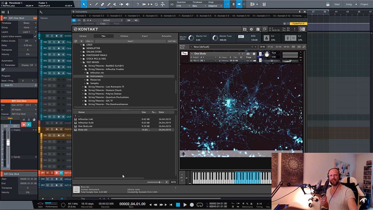This screenshot has width=373, height=210.
Task: Solo track 201 INFI One Shot
Action: [52, 173]
